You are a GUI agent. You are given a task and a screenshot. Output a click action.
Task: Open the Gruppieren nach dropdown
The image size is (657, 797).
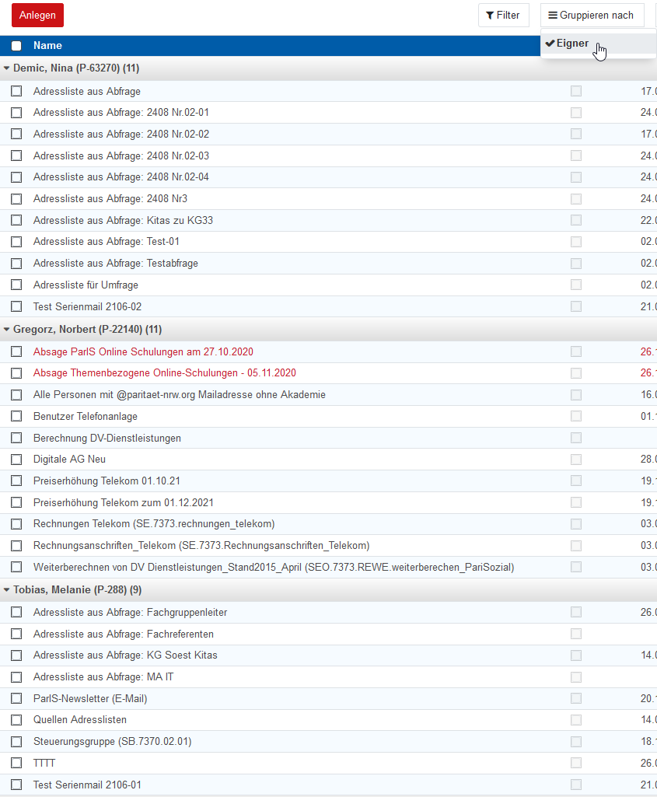(x=592, y=16)
